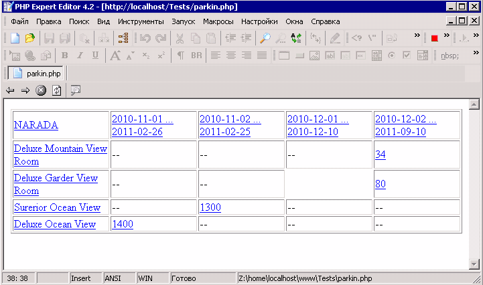
Task: Refresh the preview page
Action: [x=56, y=90]
